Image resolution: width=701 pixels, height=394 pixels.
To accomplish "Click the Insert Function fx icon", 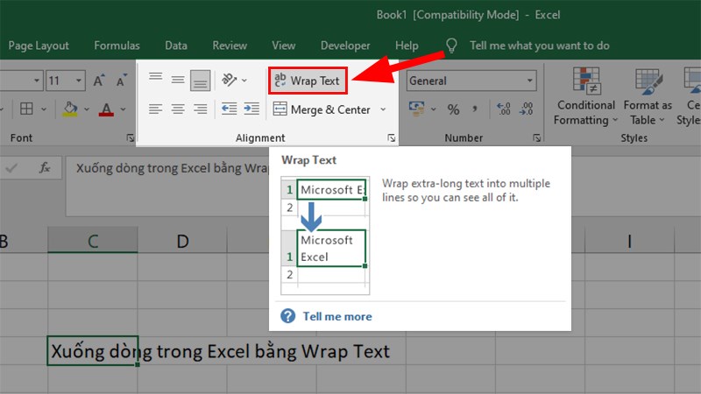I will (45, 167).
